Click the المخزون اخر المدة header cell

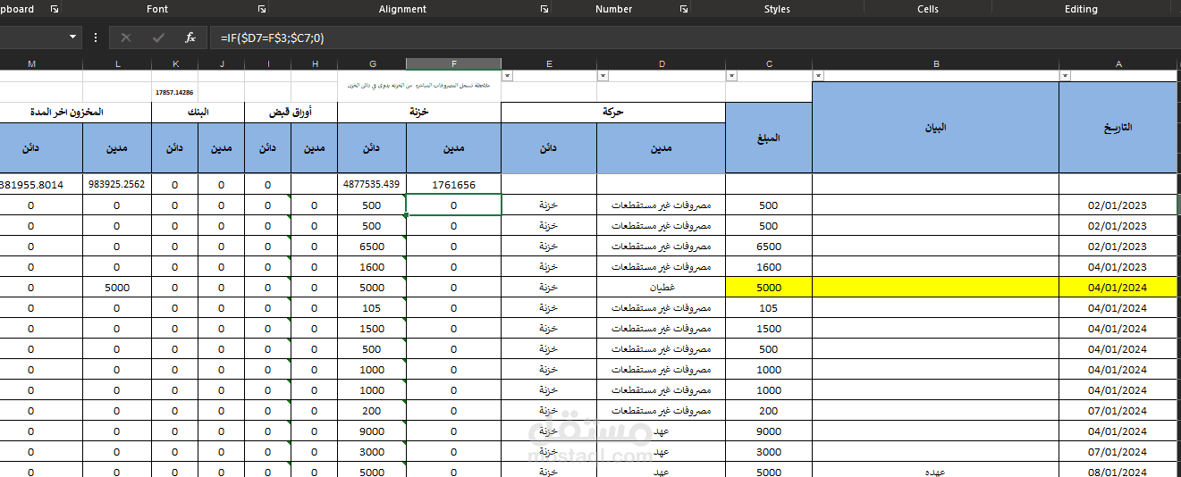[76, 113]
